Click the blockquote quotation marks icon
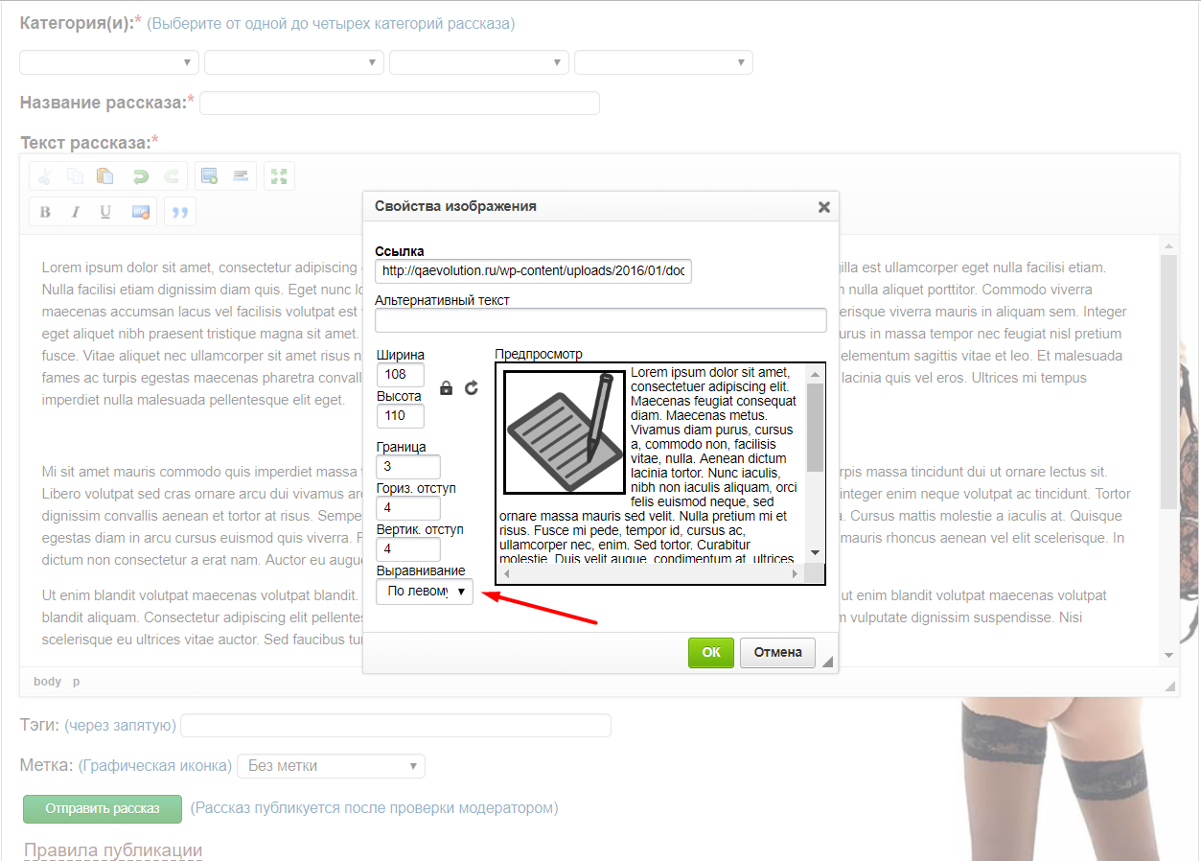This screenshot has height=861, width=1201. tap(180, 212)
